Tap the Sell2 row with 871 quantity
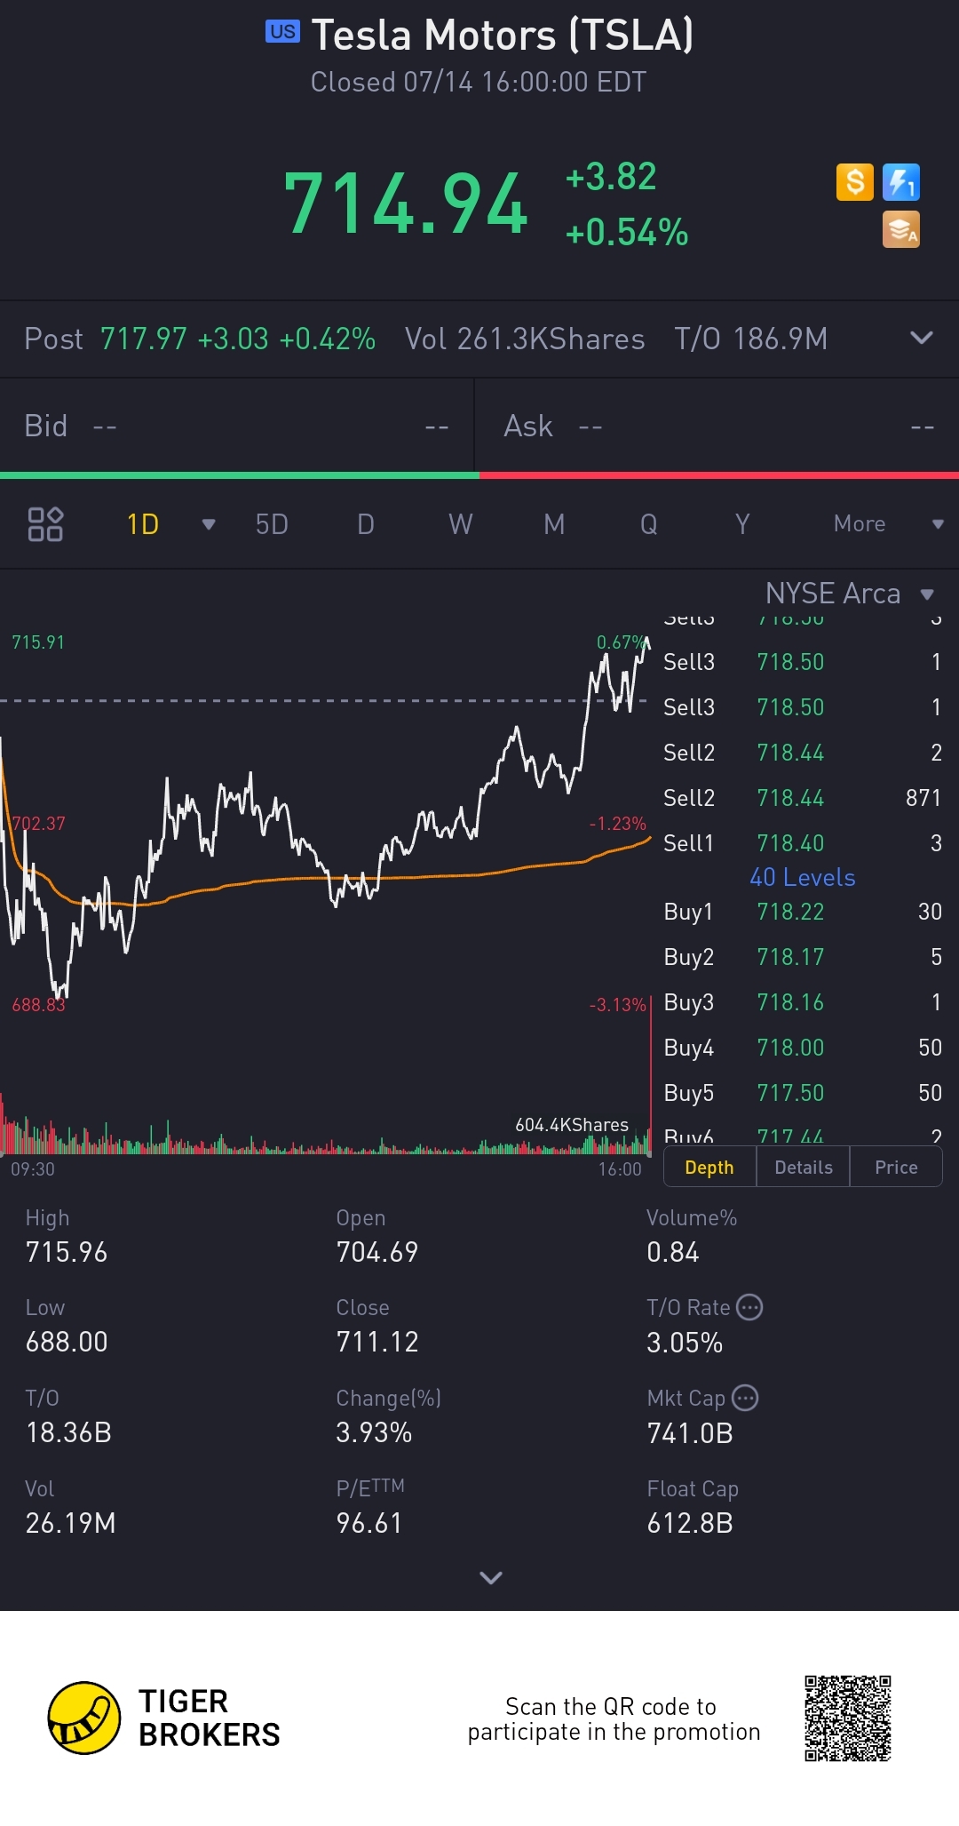The height and width of the screenshot is (1826, 959). click(803, 798)
